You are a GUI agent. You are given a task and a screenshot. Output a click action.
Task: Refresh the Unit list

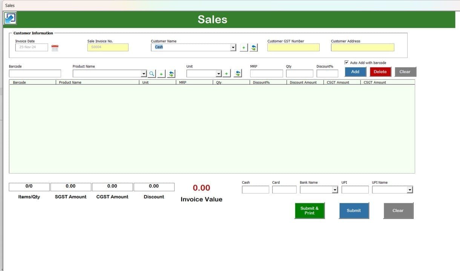[238, 73]
